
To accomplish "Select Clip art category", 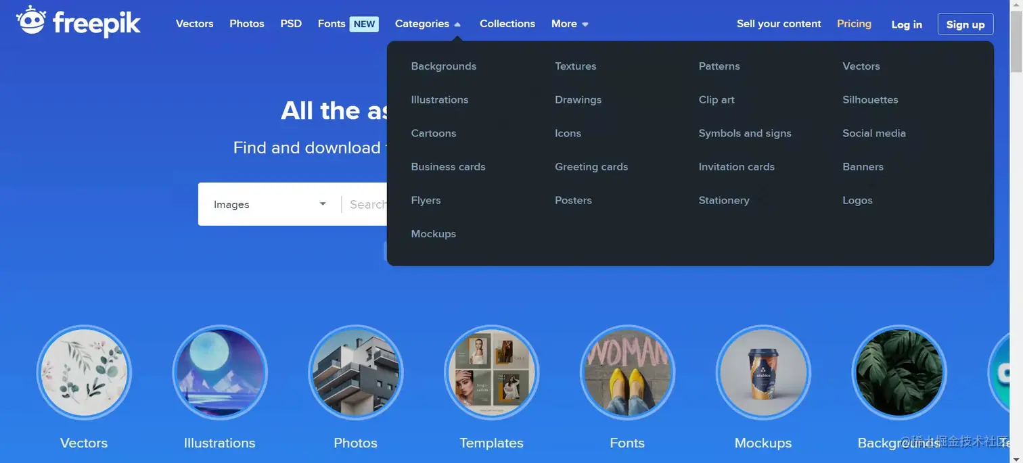I will (717, 100).
